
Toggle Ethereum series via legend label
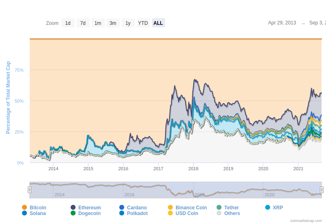click(x=89, y=208)
